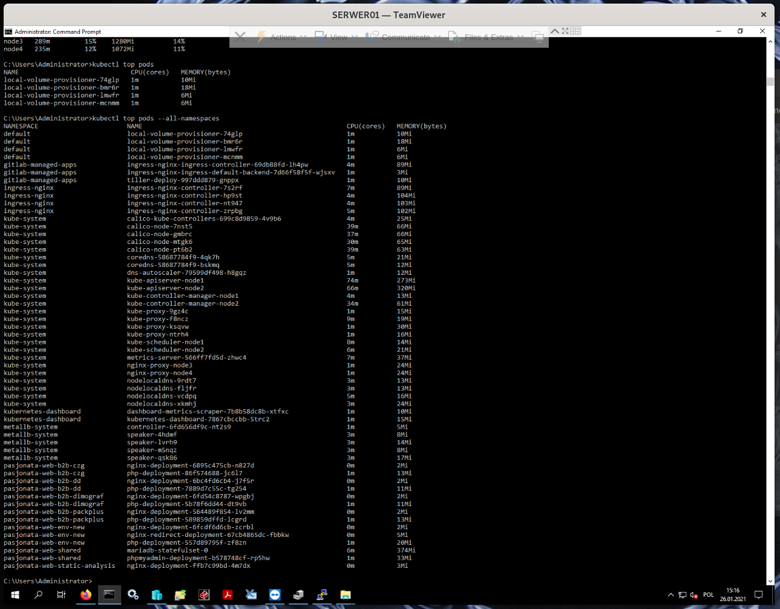Open the blue buildings app in the taskbar
This screenshot has width=780, height=609.
pos(157,594)
